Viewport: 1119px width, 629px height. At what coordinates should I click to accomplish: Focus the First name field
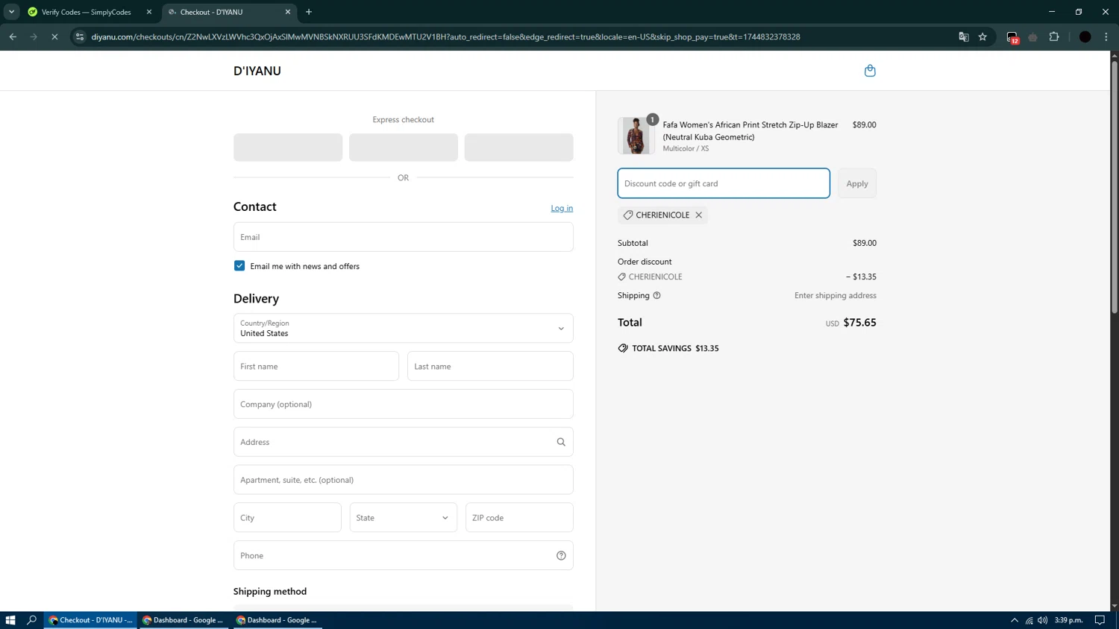pos(316,366)
